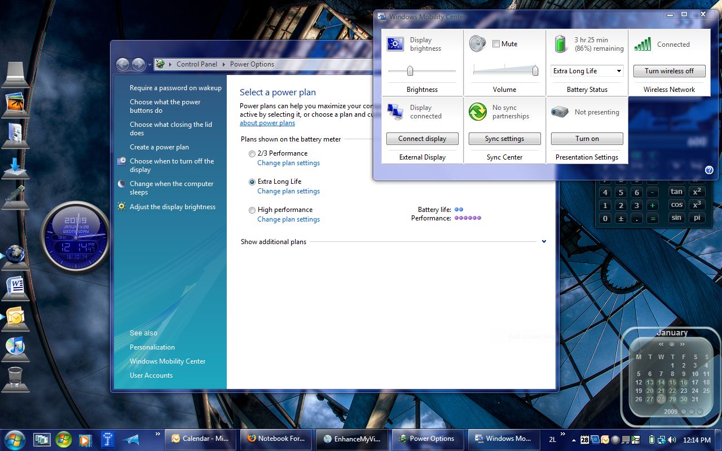Click Turn on presentation button

click(x=587, y=139)
